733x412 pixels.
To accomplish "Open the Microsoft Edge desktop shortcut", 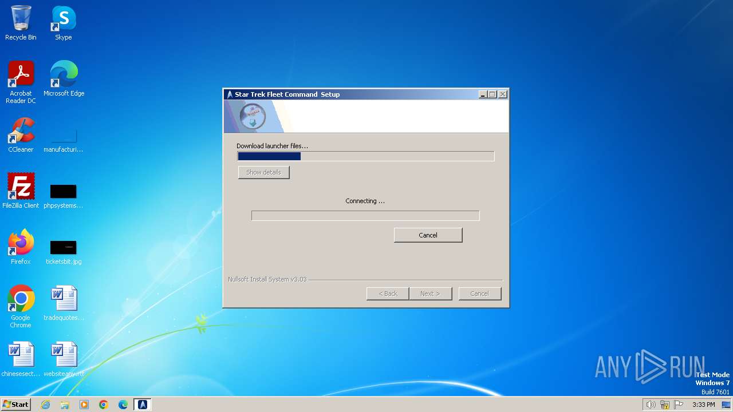I will (x=64, y=79).
